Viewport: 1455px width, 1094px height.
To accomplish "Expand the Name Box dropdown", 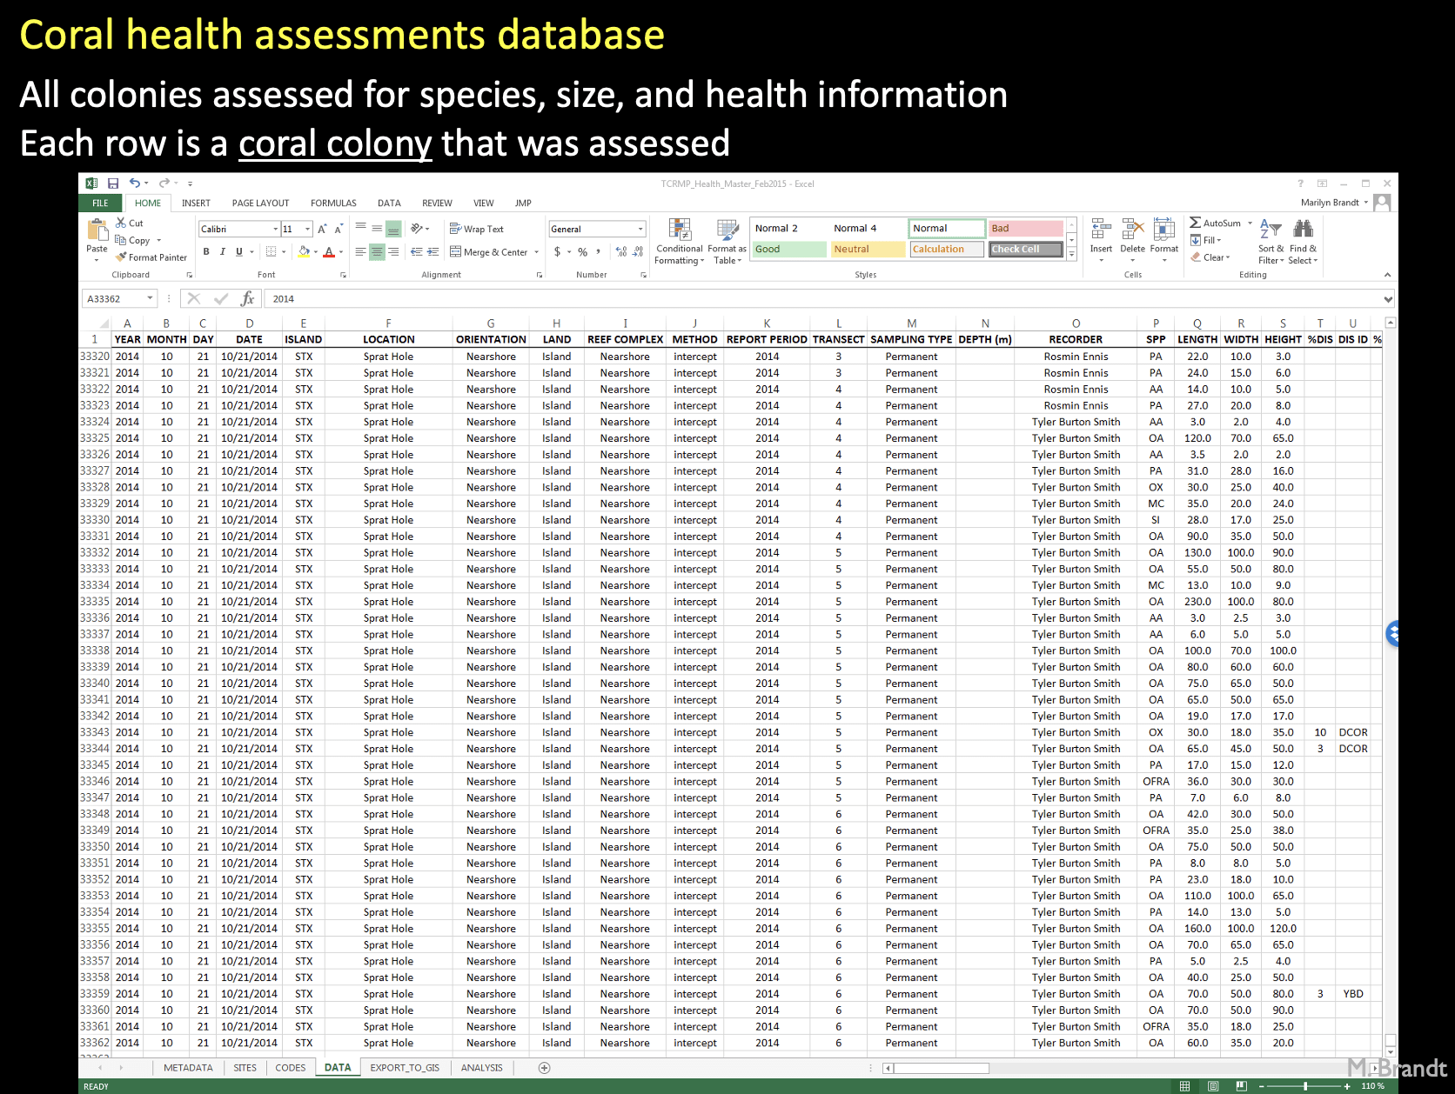I will (x=150, y=299).
